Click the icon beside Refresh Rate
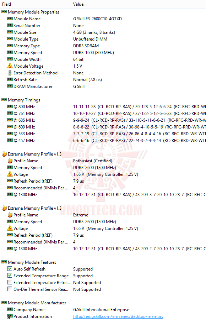The image size is (206, 325). (10, 79)
